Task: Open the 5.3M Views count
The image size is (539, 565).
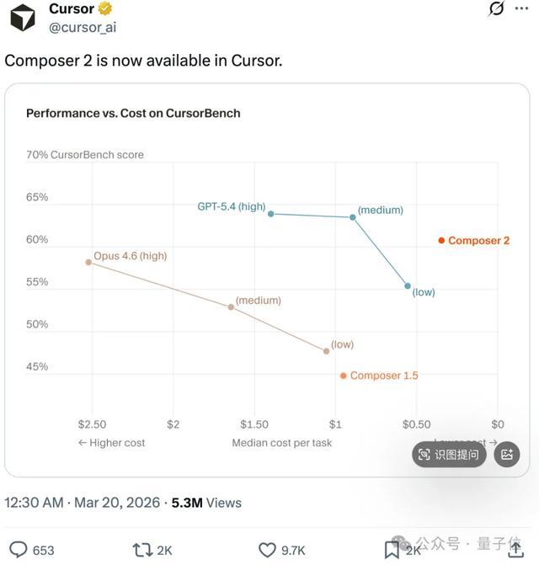Action: pos(206,503)
